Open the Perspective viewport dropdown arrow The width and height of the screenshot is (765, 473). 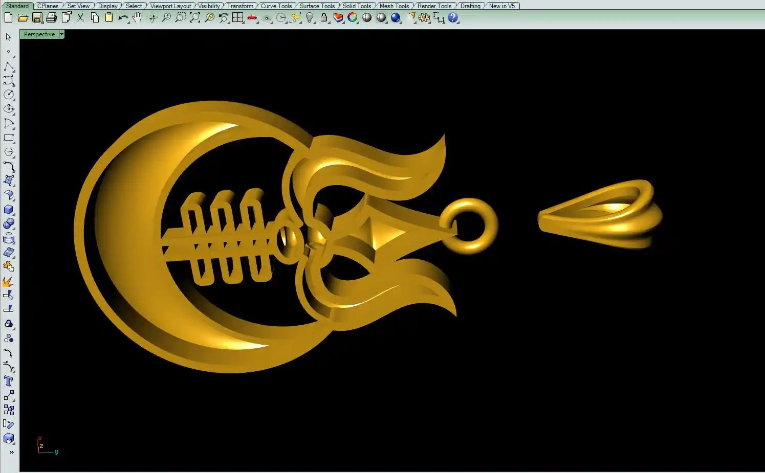[61, 34]
